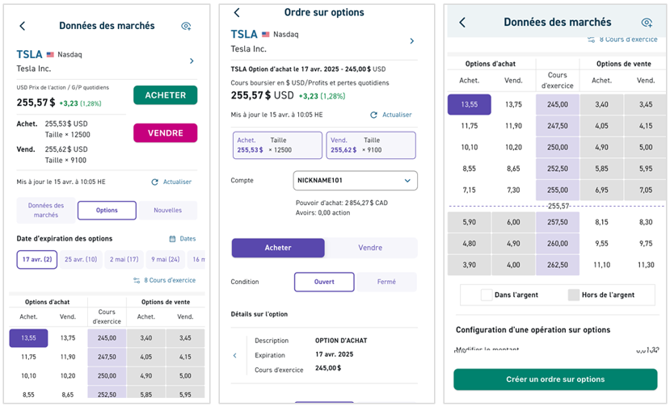Collapse option details chevron
The width and height of the screenshot is (670, 406).
coord(234,356)
